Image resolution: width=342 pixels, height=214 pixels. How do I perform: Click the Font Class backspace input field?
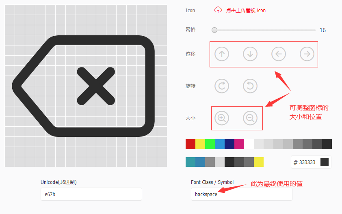click(x=241, y=194)
